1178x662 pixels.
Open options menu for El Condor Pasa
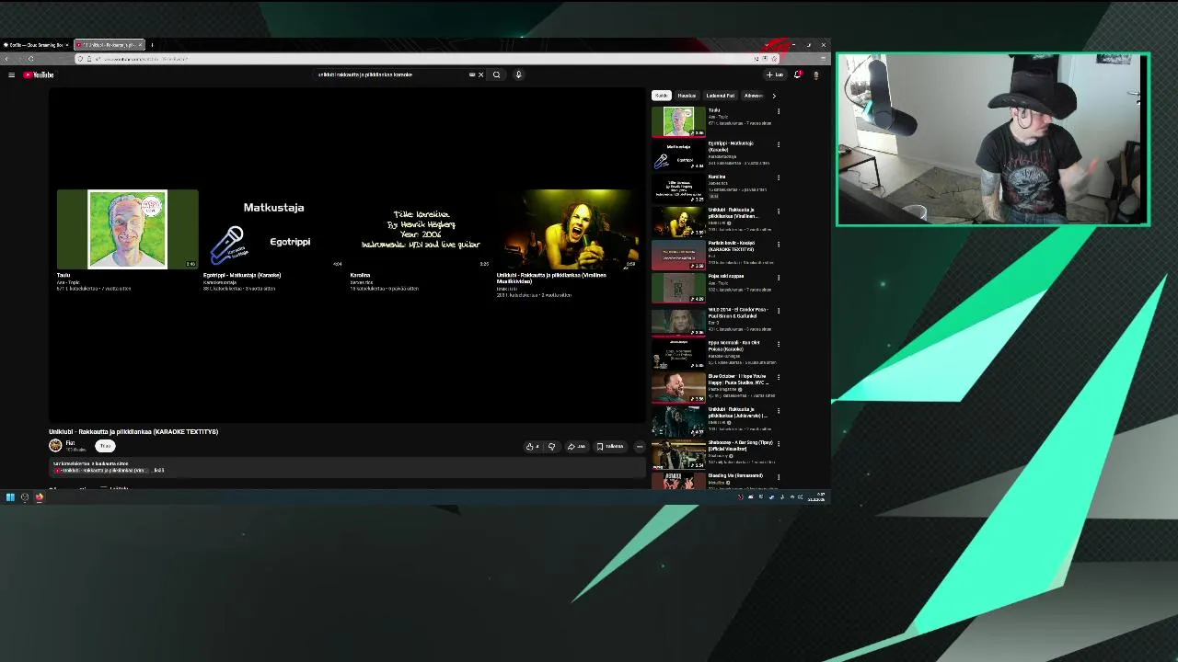coord(779,311)
